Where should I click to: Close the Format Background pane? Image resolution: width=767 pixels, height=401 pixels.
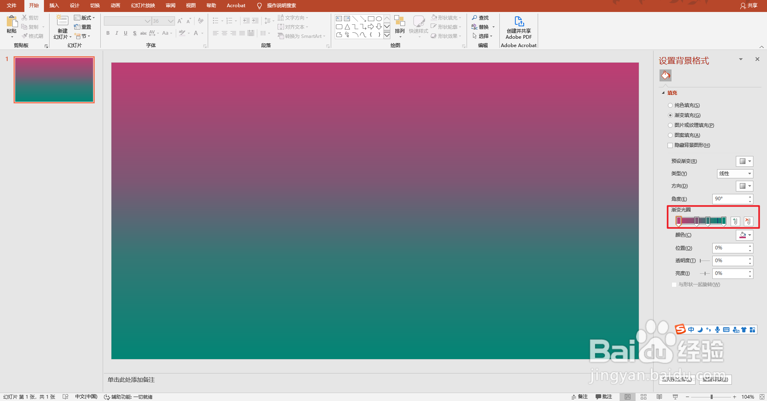pyautogui.click(x=757, y=59)
